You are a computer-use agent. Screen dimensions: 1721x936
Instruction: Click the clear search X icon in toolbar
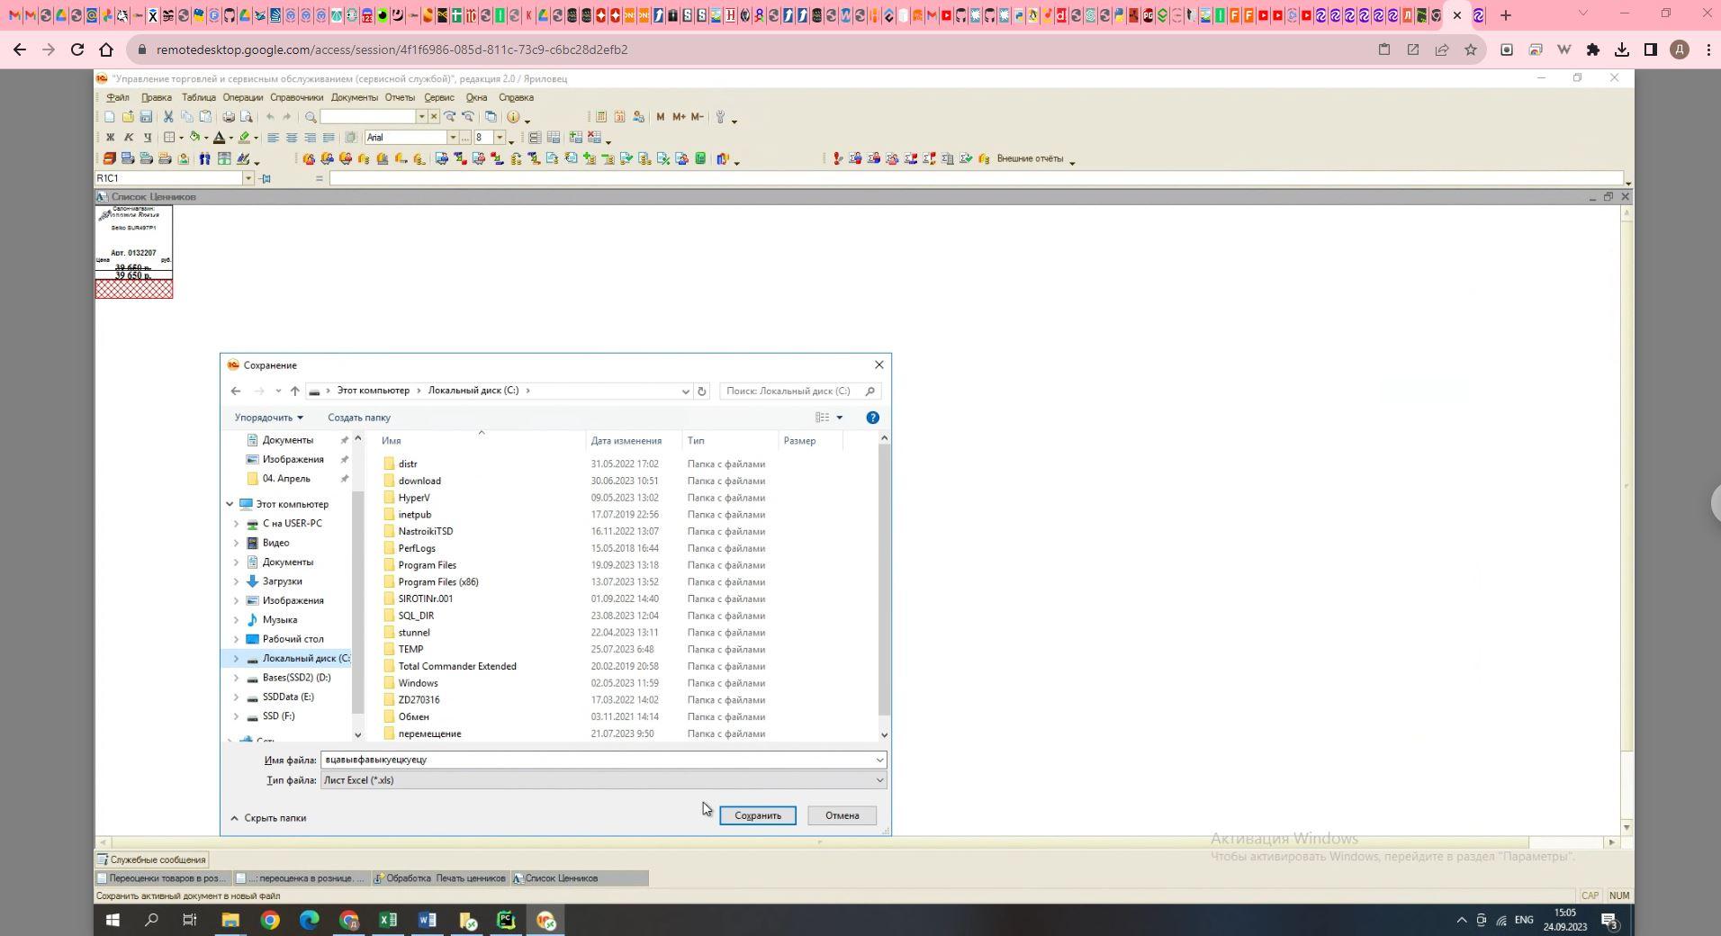click(x=434, y=117)
